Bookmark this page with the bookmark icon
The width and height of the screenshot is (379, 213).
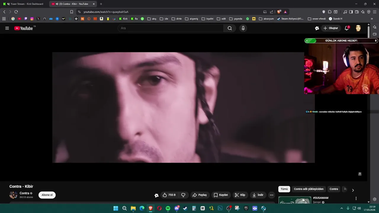[x=72, y=12]
